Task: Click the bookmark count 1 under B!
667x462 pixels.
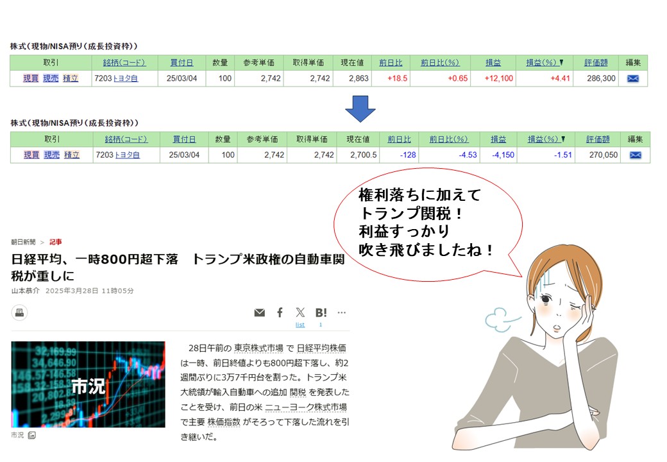Action: 321,325
